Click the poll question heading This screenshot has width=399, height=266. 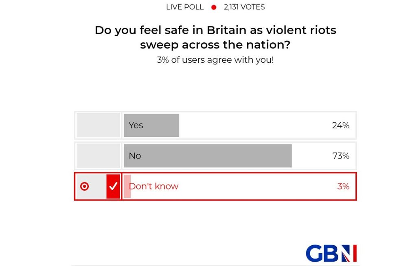point(215,37)
